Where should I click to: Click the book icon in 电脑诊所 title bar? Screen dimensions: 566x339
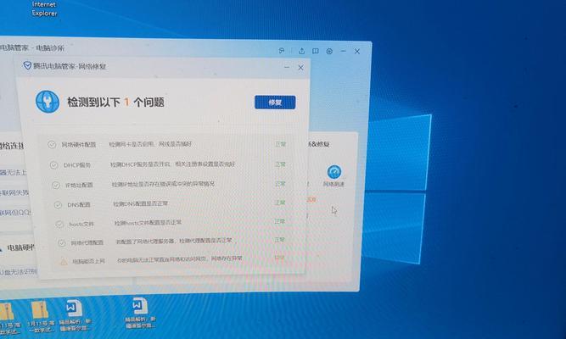coord(316,51)
